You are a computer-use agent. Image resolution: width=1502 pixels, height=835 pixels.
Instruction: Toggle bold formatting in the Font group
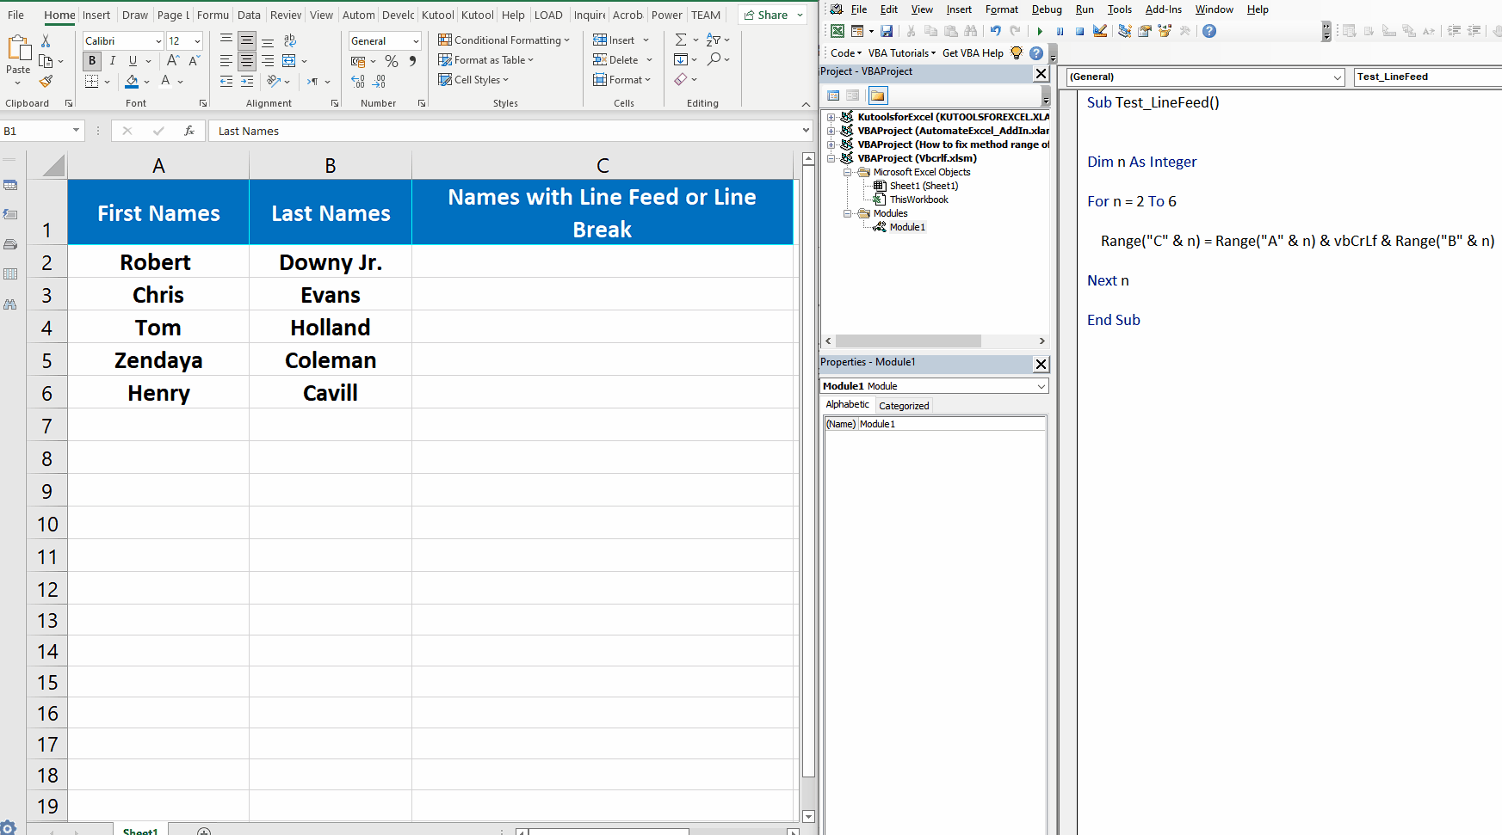[91, 60]
